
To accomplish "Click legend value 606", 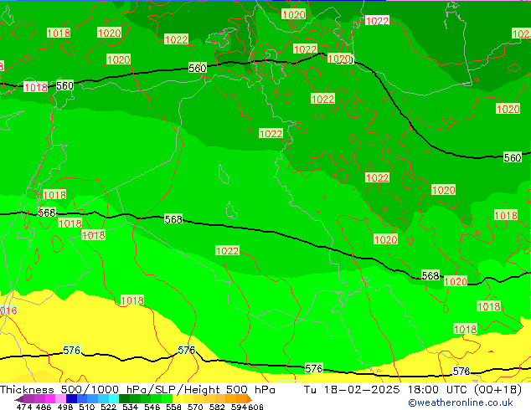I will 255,407.
